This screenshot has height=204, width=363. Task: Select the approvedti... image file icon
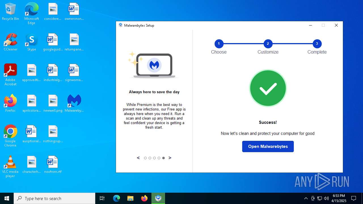click(x=31, y=73)
